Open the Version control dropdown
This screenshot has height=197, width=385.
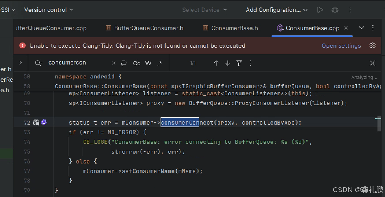(x=48, y=10)
